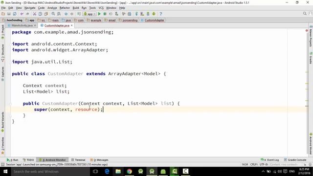Toggle the Favorites tool window
The height and width of the screenshot is (176, 313).
2,146
